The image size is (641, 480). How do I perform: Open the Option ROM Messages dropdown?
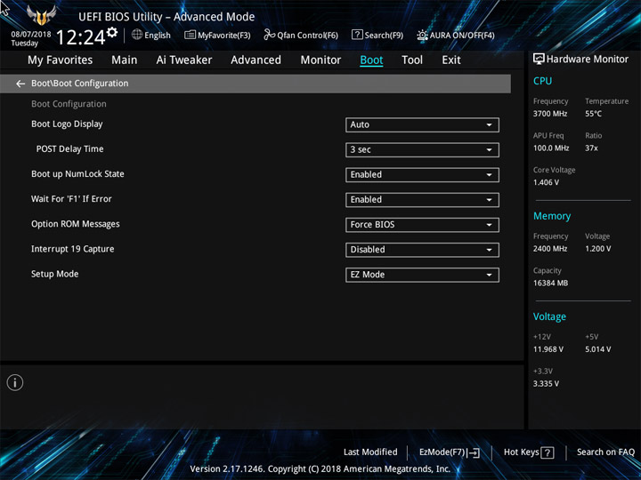(x=422, y=225)
